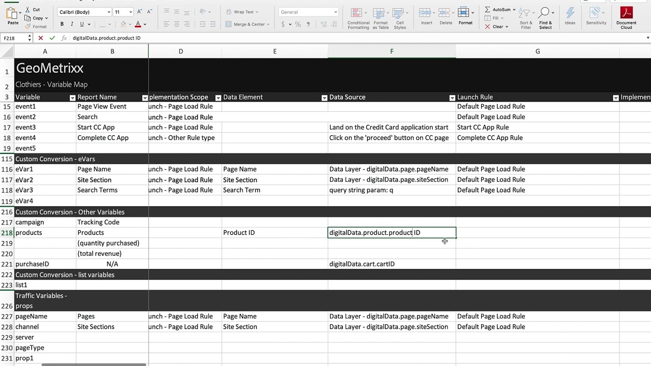Cancel the formula bar entry

pos(41,38)
